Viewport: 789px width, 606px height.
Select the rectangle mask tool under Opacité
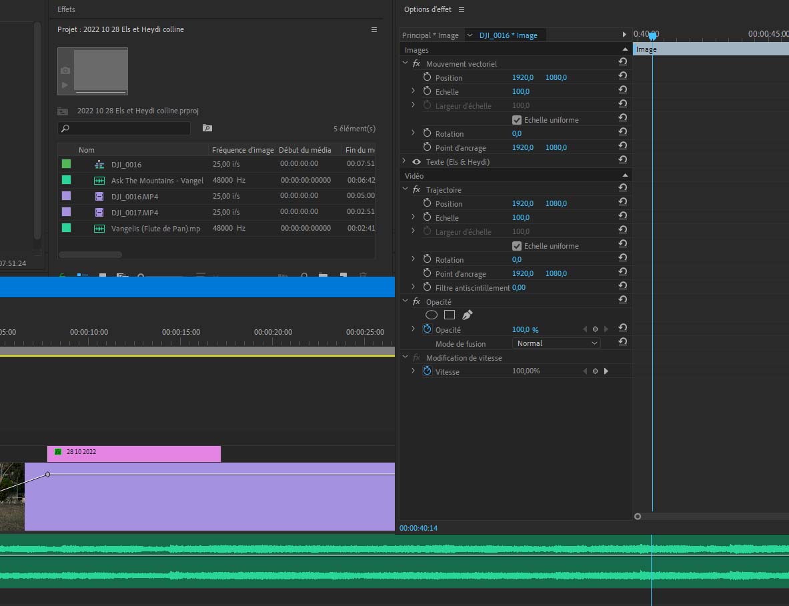(x=450, y=315)
